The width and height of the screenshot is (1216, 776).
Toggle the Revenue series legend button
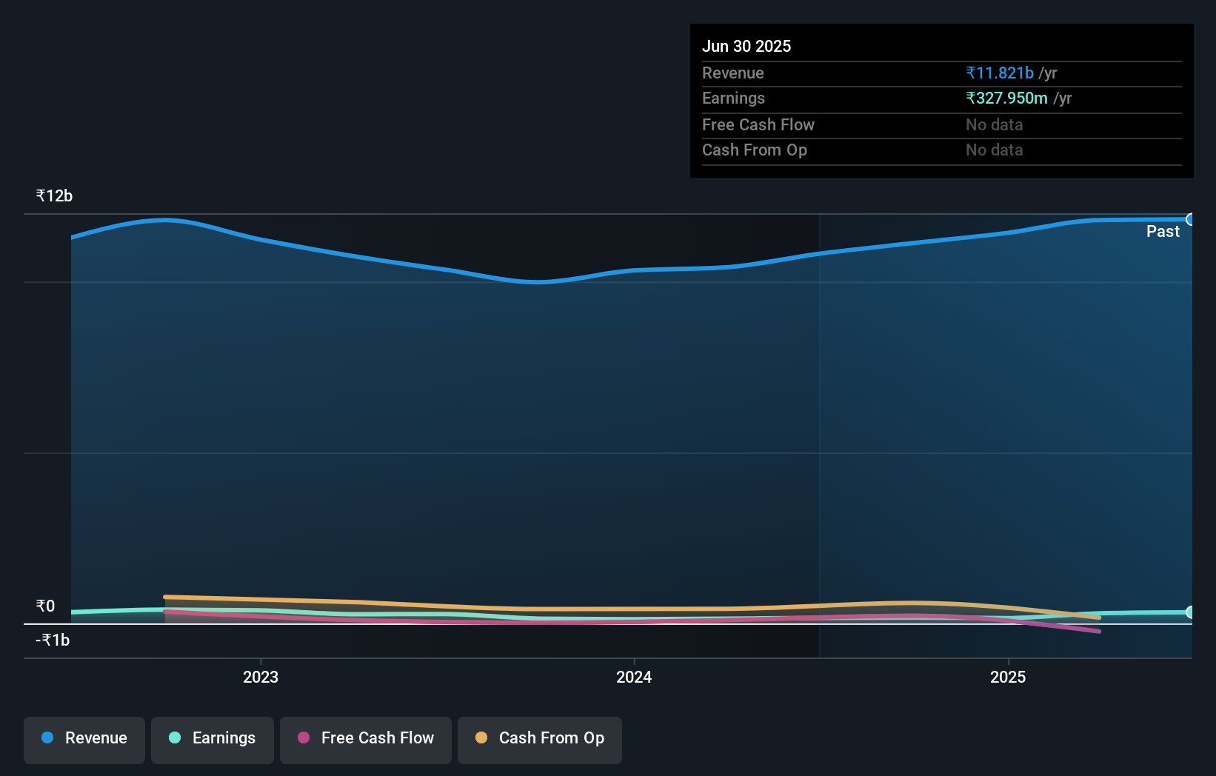[84, 740]
